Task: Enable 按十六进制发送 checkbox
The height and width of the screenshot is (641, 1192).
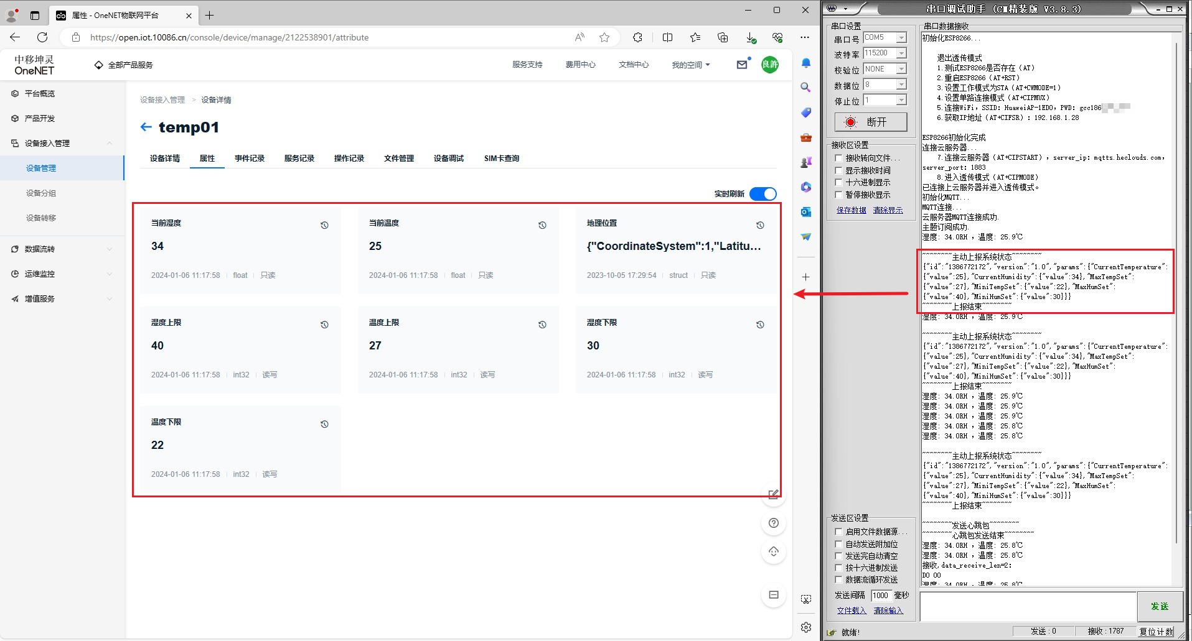Action: click(x=838, y=568)
